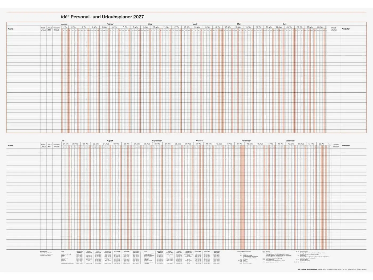Image resolution: width=373 pixels, height=280 pixels.
Task: Select the 'September' month heading
Action: pyautogui.click(x=157, y=141)
